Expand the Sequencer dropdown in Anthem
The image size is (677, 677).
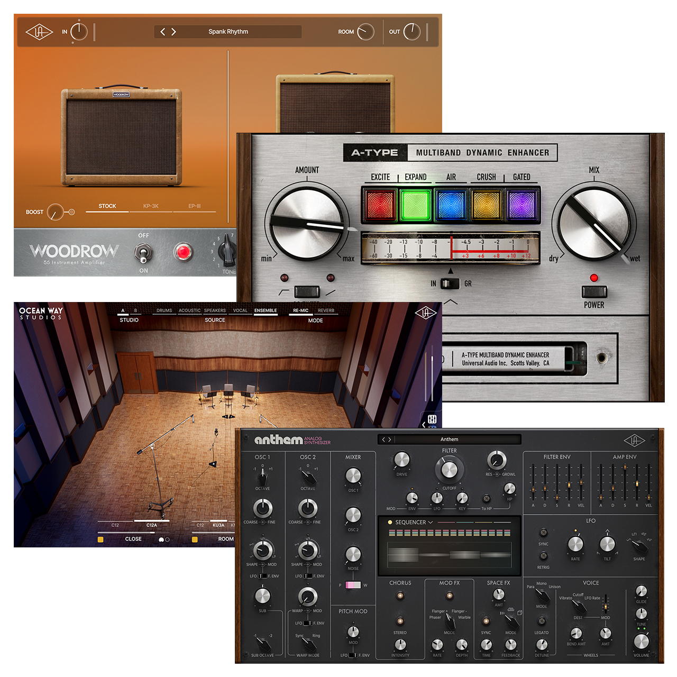pos(429,522)
